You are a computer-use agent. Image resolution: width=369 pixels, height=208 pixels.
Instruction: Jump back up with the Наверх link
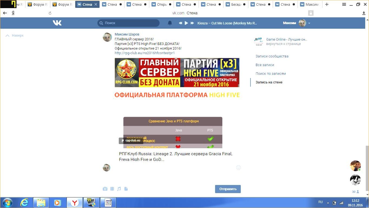(x=15, y=35)
